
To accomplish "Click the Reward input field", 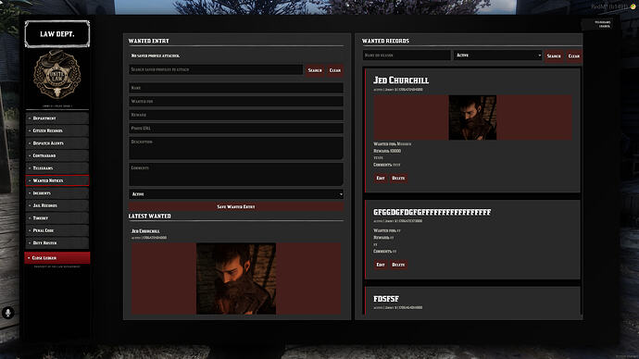I will [236, 115].
